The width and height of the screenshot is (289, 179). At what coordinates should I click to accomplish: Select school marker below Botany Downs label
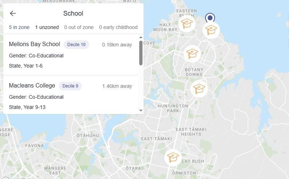point(199,89)
